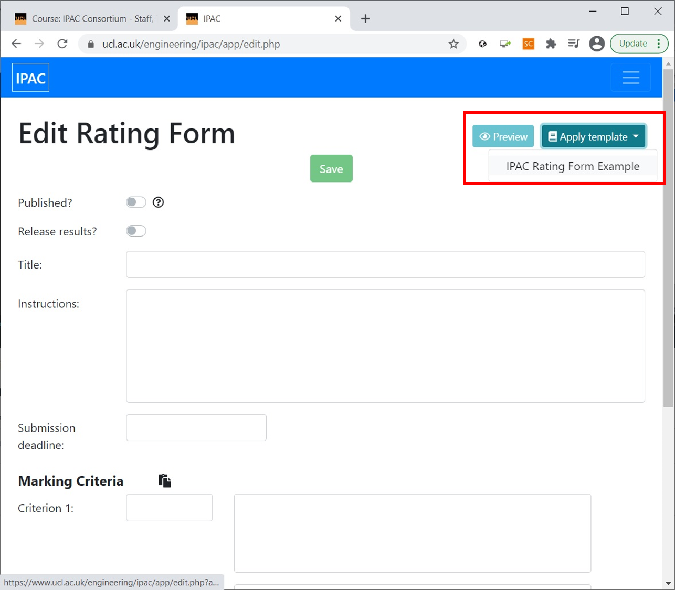This screenshot has height=590, width=675.
Task: Toggle the Release results switch
Action: (x=136, y=231)
